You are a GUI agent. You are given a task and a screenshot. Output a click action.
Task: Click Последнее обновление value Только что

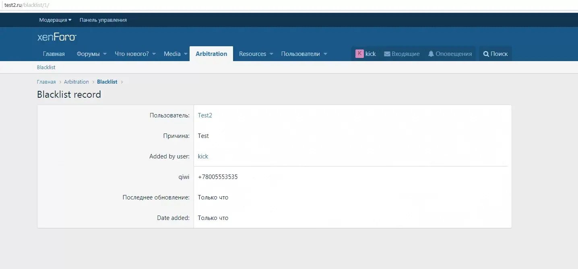pyautogui.click(x=213, y=197)
